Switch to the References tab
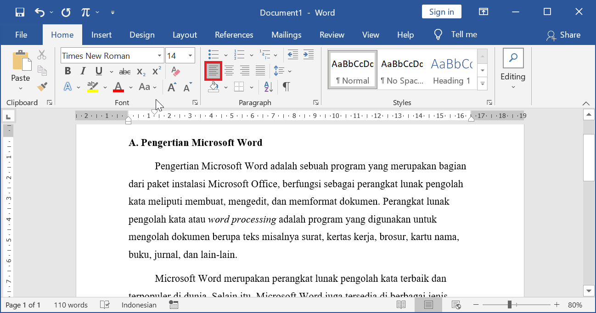Viewport: 596px width, 313px height. coord(234,35)
